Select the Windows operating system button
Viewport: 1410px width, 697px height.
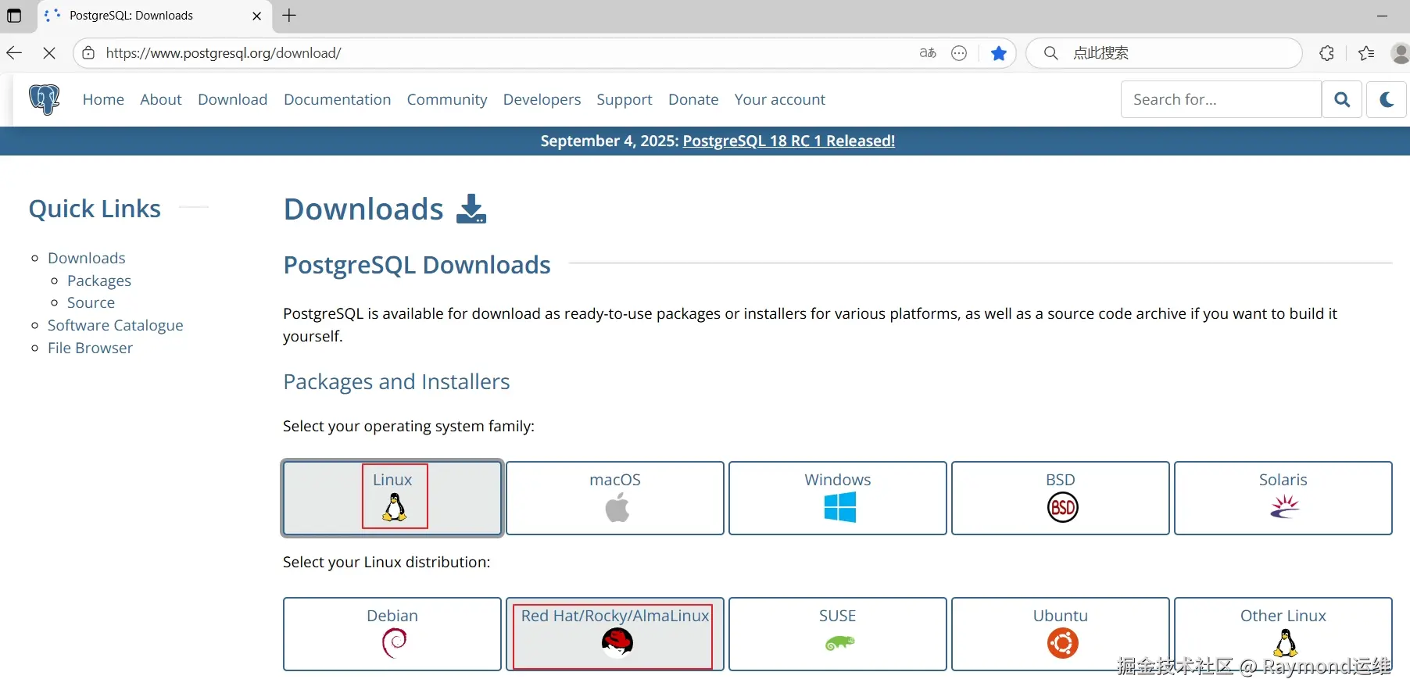tap(838, 499)
